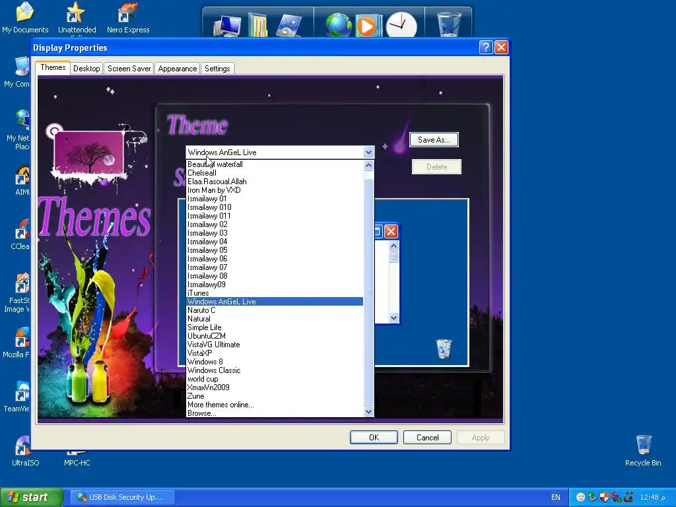Choose highlighted Windows AnGeL Live list entry
The height and width of the screenshot is (507, 676).
(x=275, y=302)
